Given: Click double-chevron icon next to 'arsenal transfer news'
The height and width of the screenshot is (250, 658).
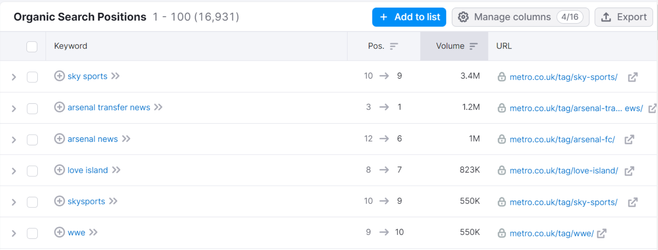Looking at the screenshot, I should 158,107.
